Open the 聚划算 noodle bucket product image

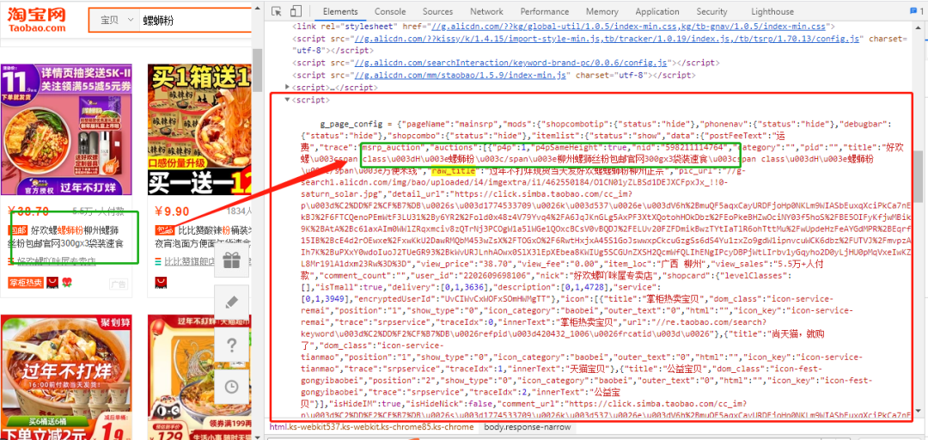click(x=66, y=377)
